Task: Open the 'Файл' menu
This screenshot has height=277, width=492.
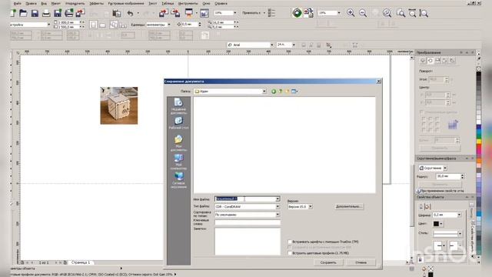Action: [x=17, y=3]
